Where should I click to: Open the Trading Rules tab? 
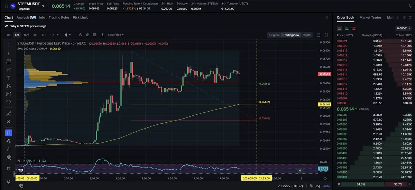[x=59, y=17]
